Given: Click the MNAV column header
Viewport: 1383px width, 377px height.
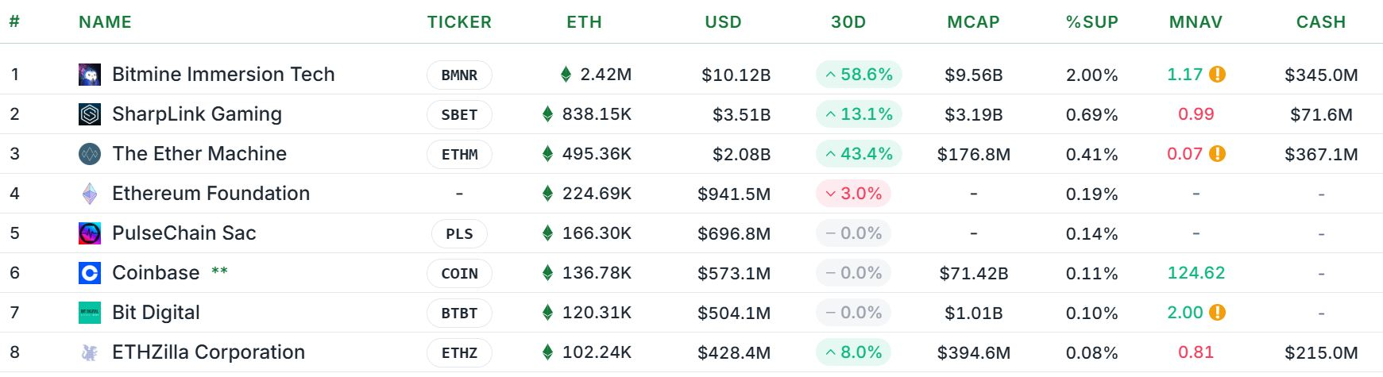Looking at the screenshot, I should click(1196, 22).
